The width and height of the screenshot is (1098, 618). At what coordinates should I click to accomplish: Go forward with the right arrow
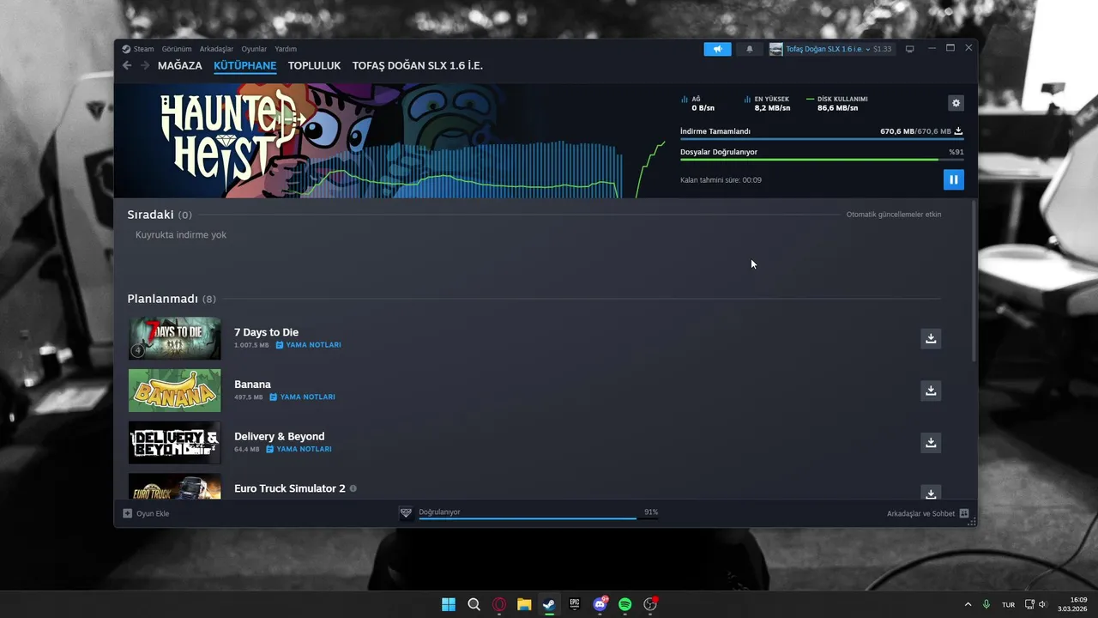[x=145, y=65]
